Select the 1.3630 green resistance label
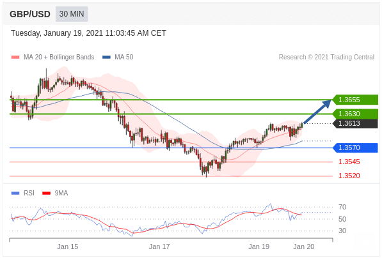Viewport: 382px width, 258px height. click(355, 114)
